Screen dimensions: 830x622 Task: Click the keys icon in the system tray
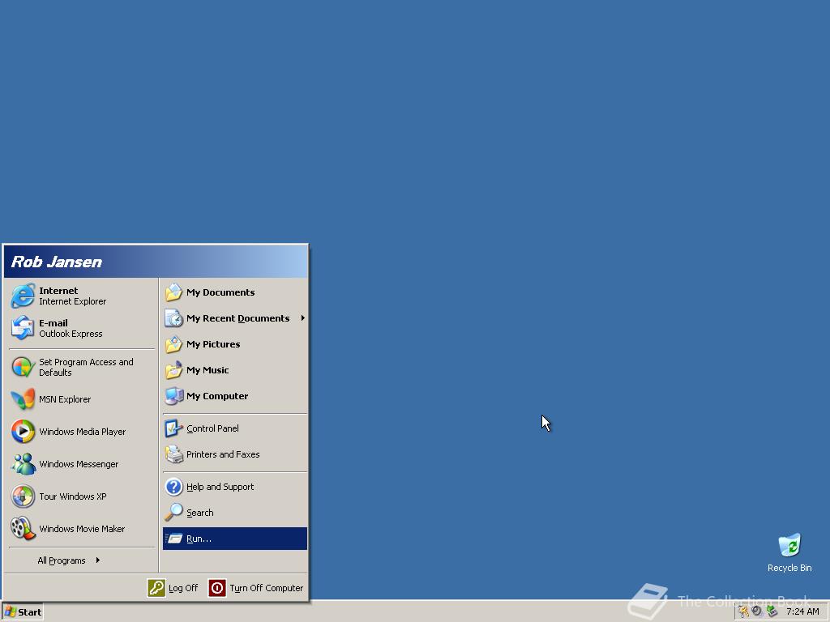click(744, 611)
